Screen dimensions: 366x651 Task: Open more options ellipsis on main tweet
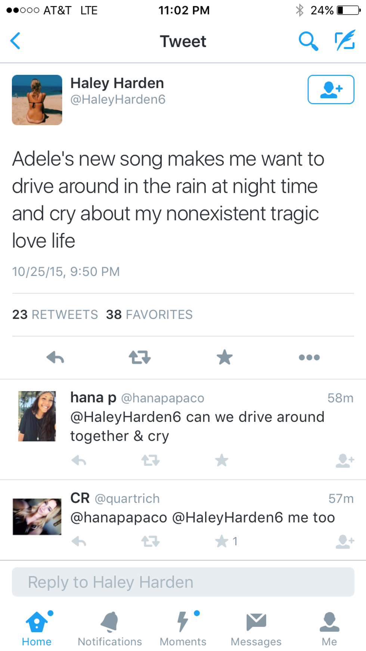(x=309, y=357)
